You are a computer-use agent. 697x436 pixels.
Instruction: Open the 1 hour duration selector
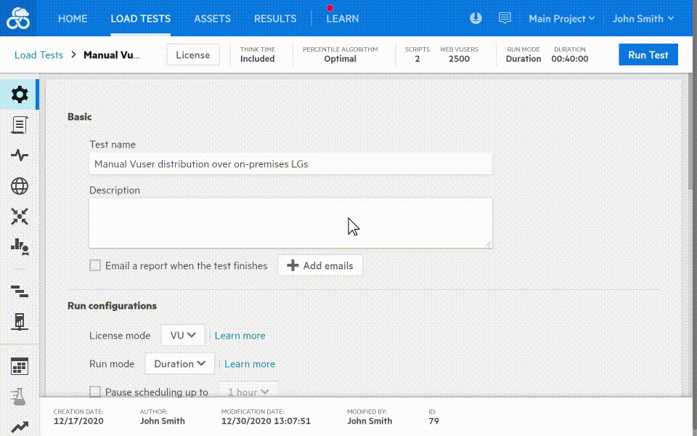click(247, 392)
